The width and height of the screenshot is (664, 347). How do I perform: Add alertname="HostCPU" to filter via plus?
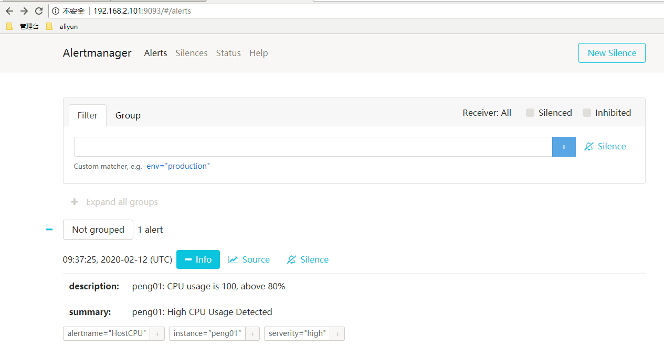157,333
